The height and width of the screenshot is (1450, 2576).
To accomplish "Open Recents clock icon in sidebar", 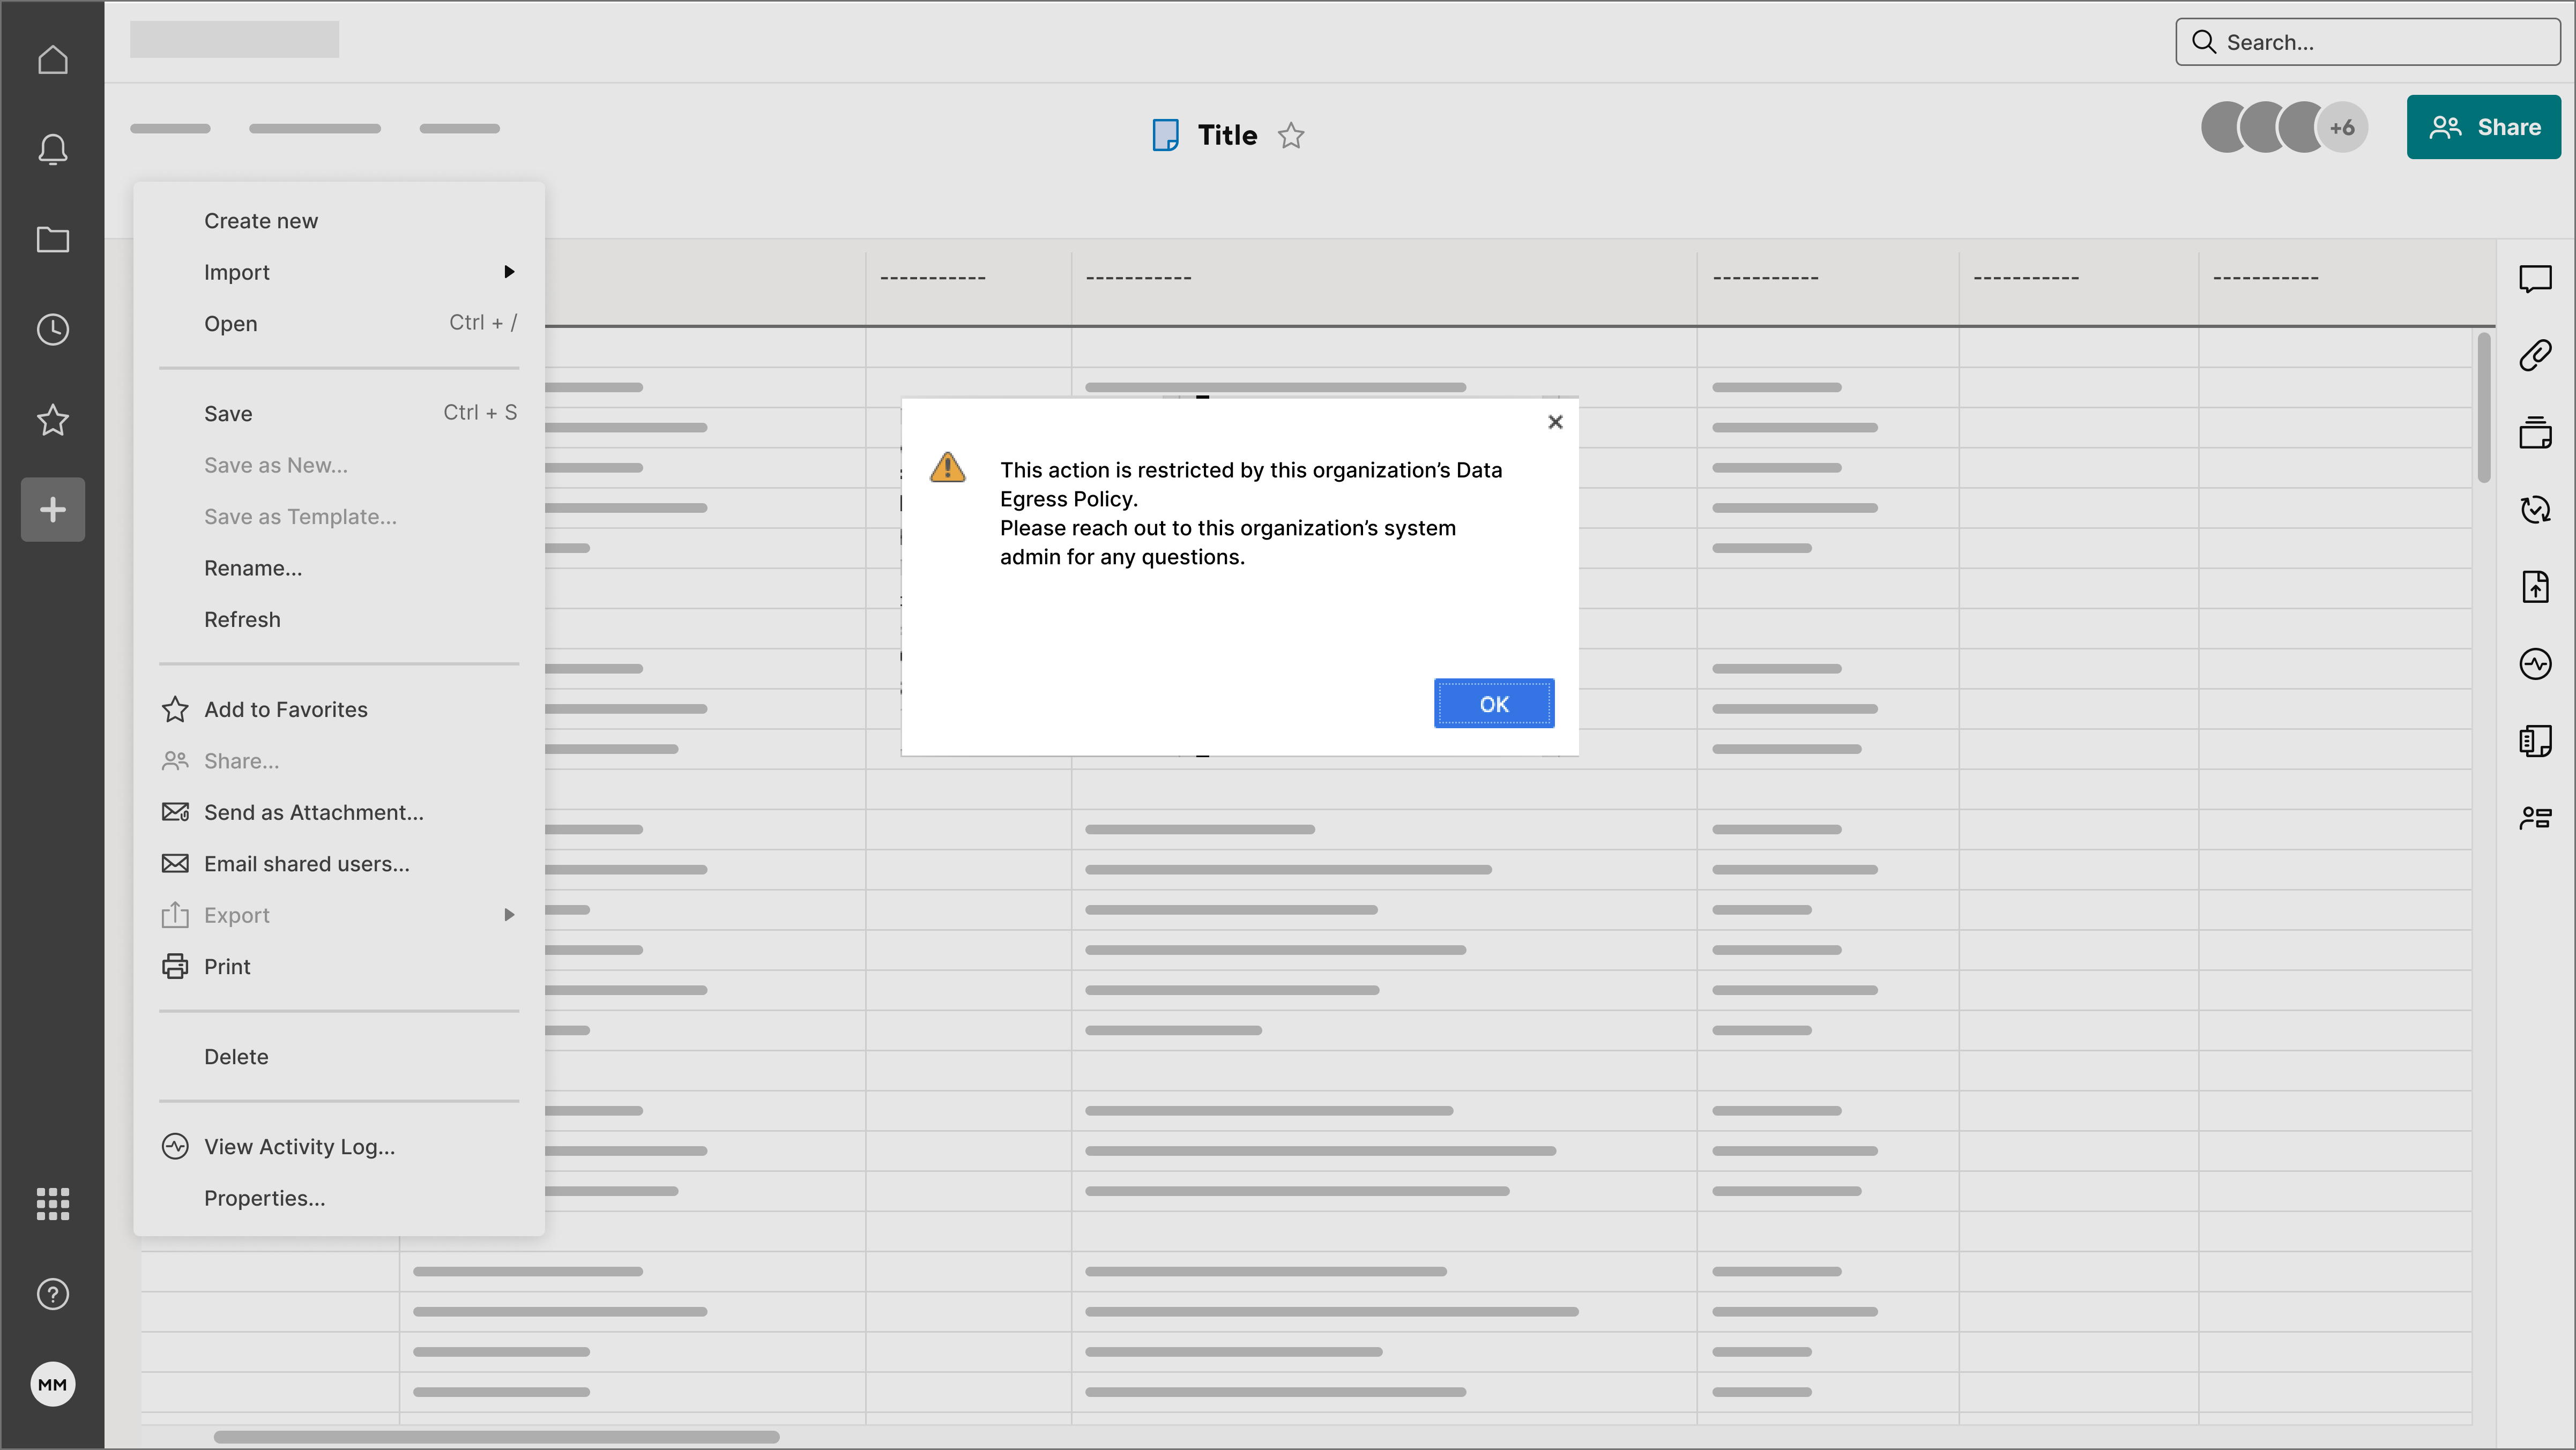I will click(x=52, y=330).
